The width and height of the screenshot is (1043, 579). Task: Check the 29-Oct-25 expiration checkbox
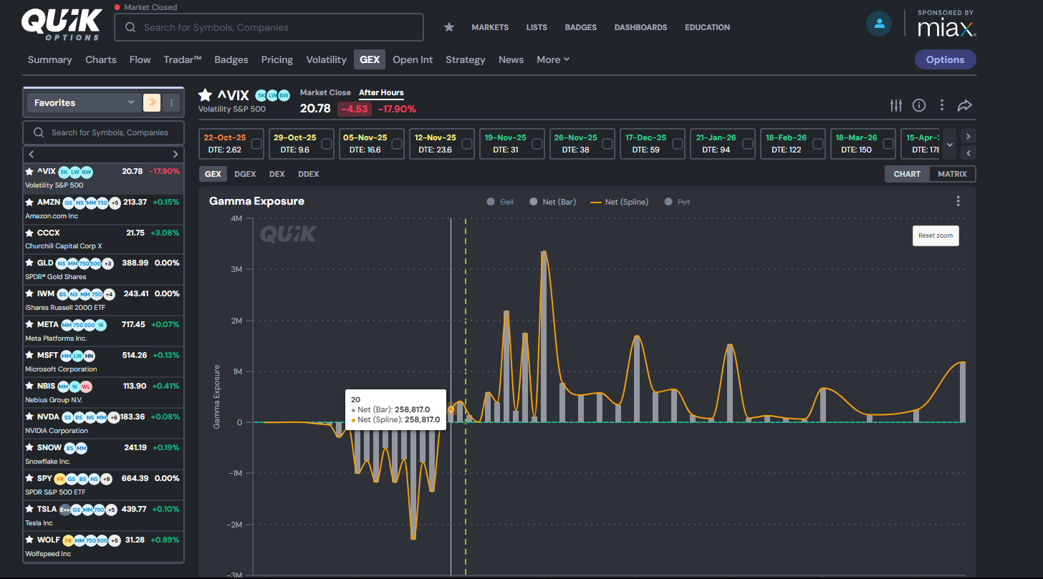coord(327,144)
